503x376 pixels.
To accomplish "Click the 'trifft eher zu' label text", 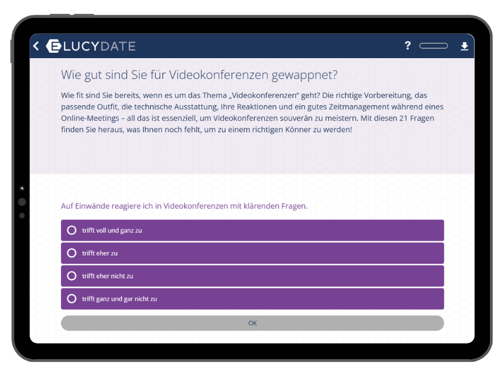I will coord(99,253).
